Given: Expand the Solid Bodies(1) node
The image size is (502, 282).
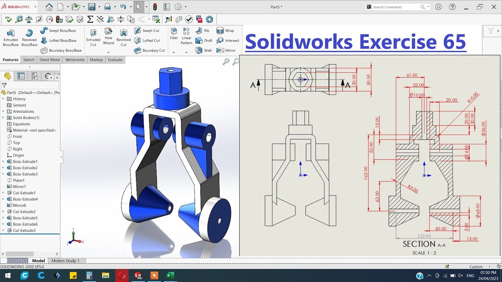Looking at the screenshot, I should tap(3, 117).
